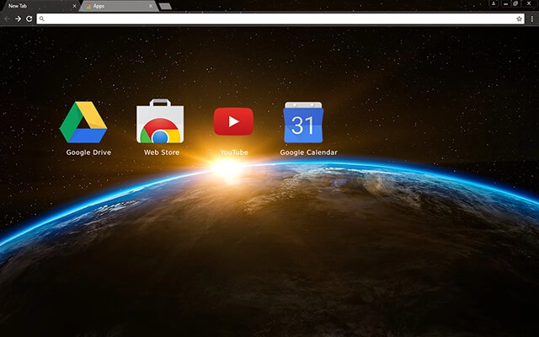Restore the Chrome window size
The image size is (539, 337).
(x=515, y=3)
